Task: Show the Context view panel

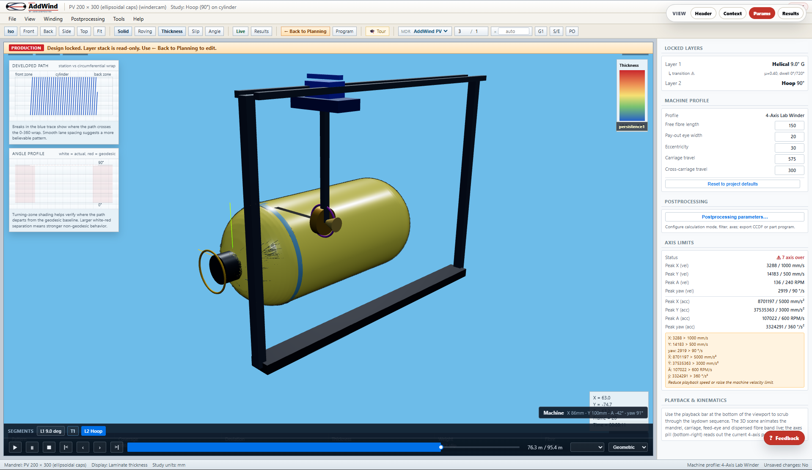Action: point(732,14)
